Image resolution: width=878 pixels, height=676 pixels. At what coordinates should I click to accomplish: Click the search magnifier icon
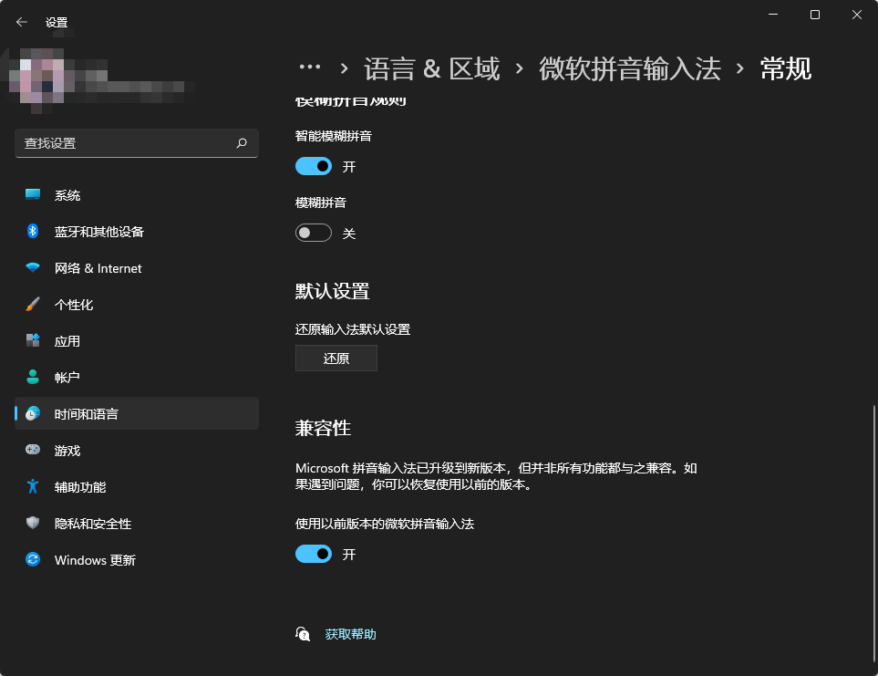(242, 143)
